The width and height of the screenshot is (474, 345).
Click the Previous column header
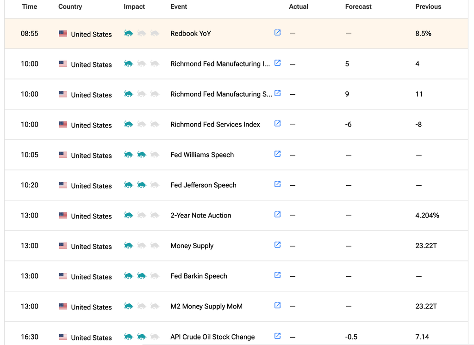pyautogui.click(x=428, y=6)
